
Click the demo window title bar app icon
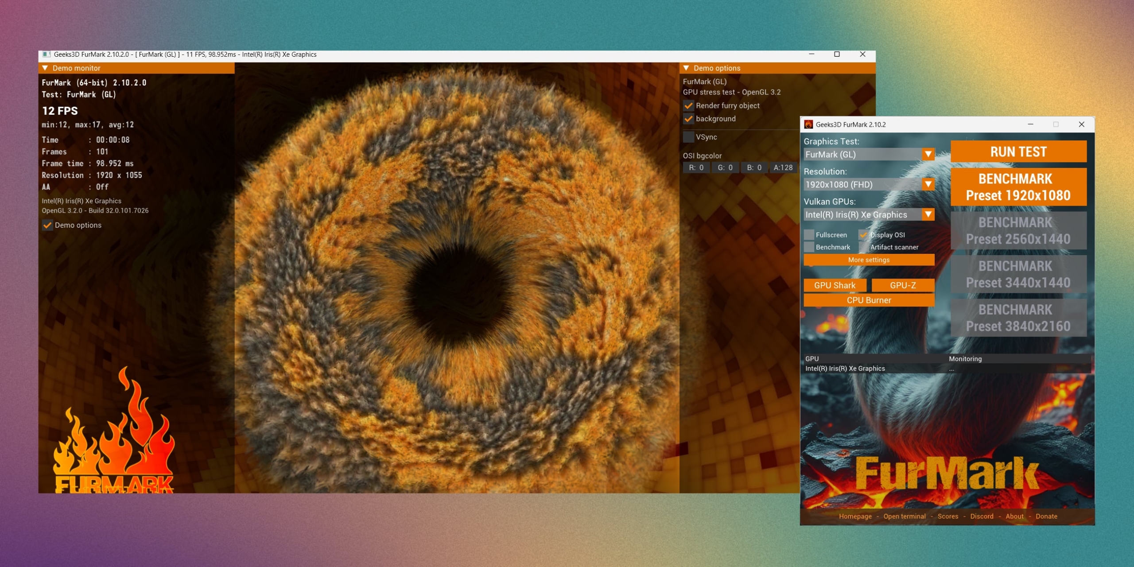(x=46, y=54)
